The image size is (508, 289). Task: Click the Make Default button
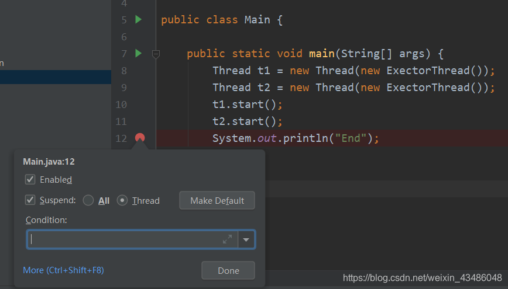pyautogui.click(x=217, y=200)
